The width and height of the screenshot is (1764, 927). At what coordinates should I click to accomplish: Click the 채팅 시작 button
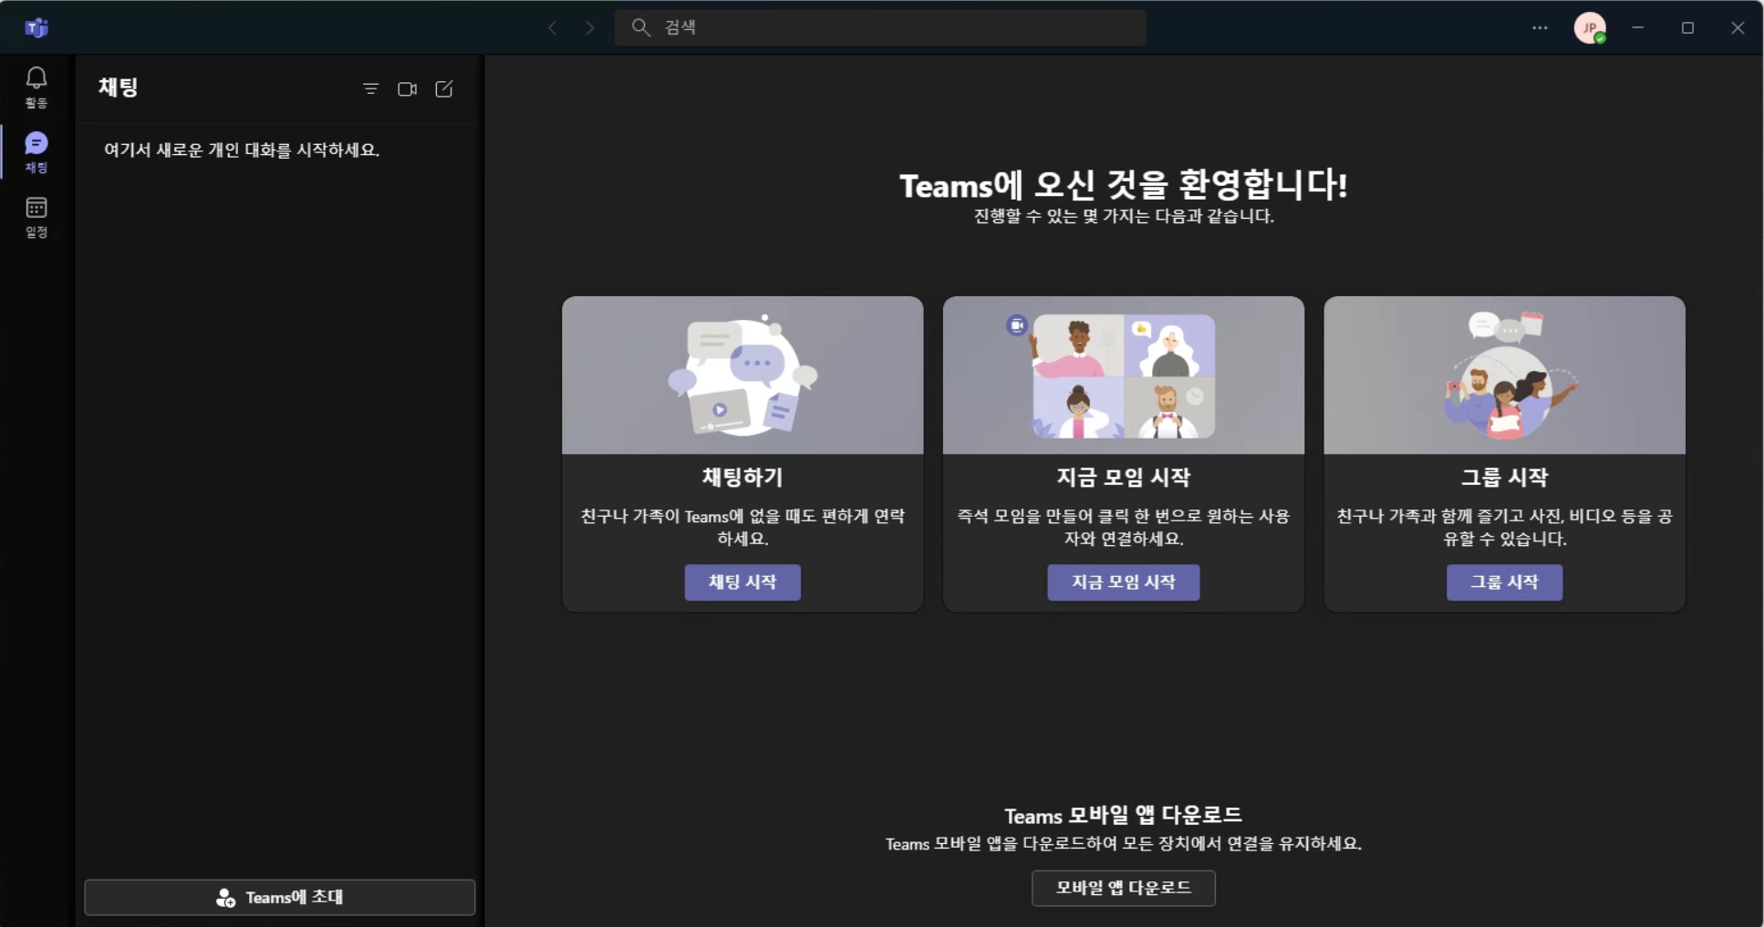[x=742, y=582]
